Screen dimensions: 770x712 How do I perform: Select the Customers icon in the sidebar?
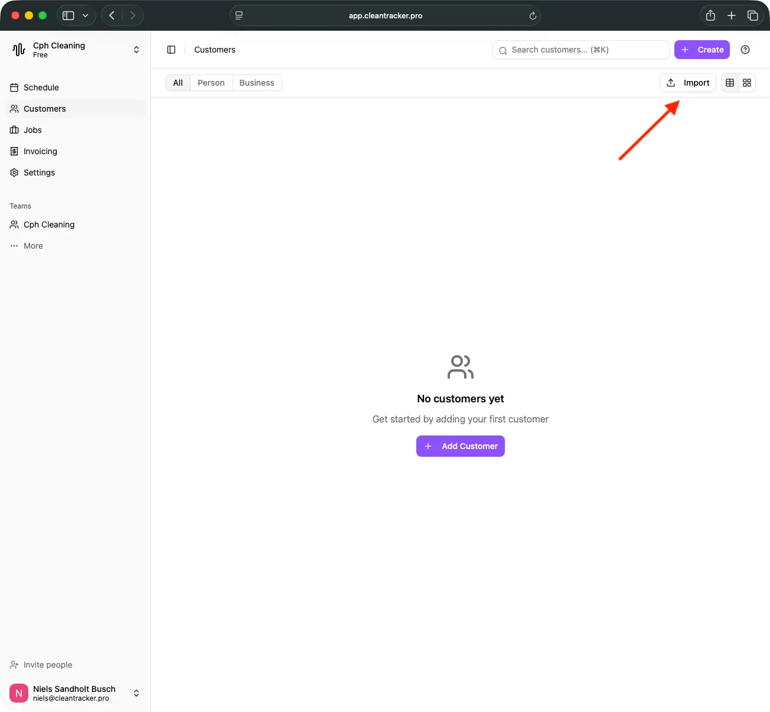coord(14,109)
